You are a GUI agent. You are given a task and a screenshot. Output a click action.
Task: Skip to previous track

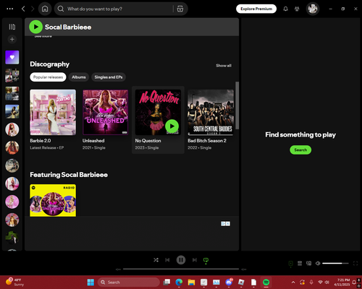point(167,260)
